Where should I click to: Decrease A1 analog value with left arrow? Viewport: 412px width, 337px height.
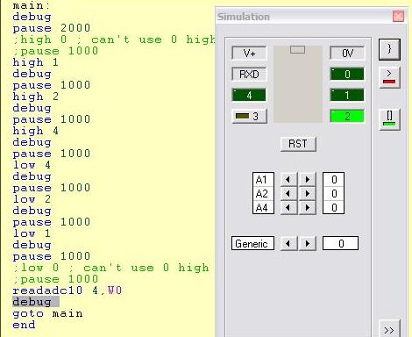click(x=288, y=179)
